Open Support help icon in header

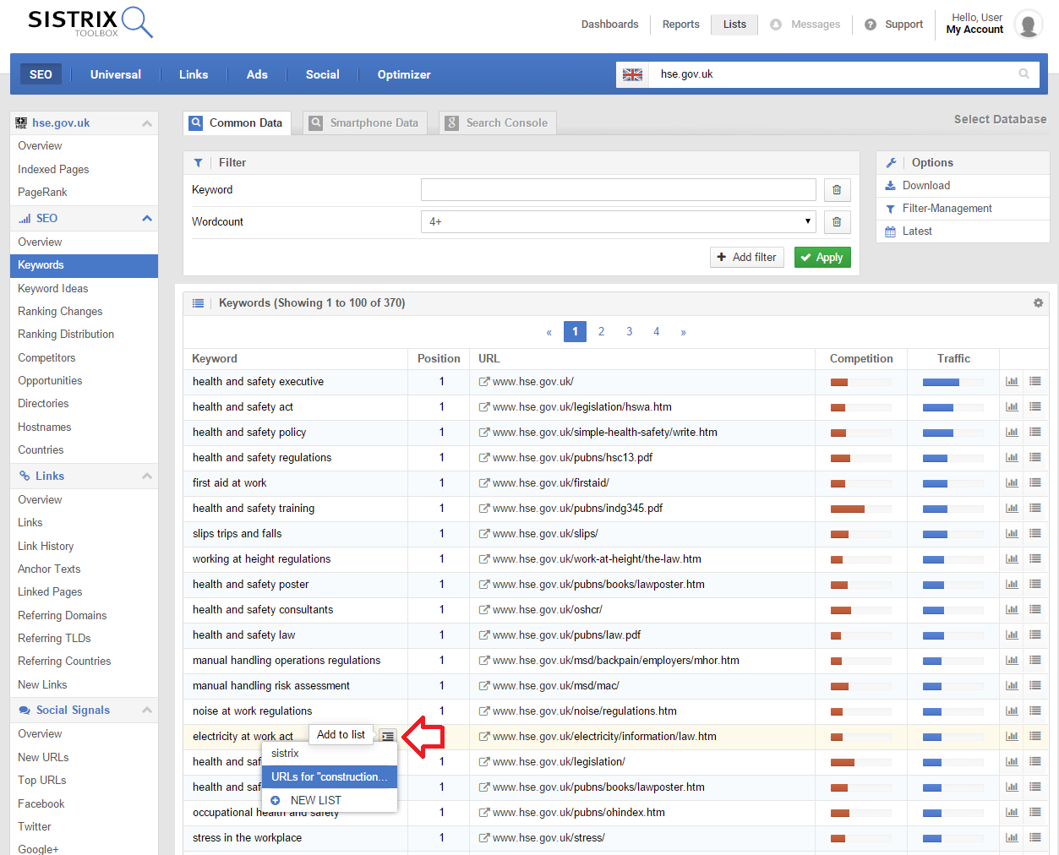(x=871, y=25)
